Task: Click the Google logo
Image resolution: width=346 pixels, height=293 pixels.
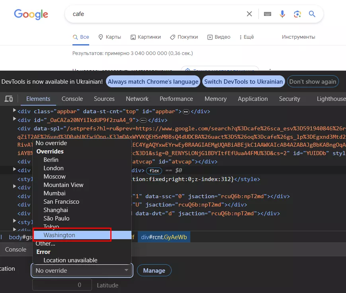Action: pyautogui.click(x=31, y=14)
